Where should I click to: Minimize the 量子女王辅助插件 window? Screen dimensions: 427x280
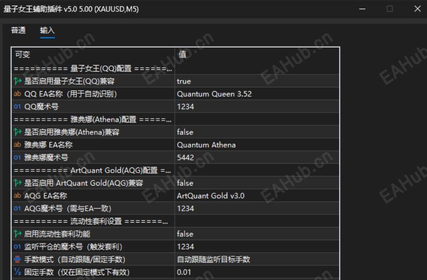(x=362, y=9)
